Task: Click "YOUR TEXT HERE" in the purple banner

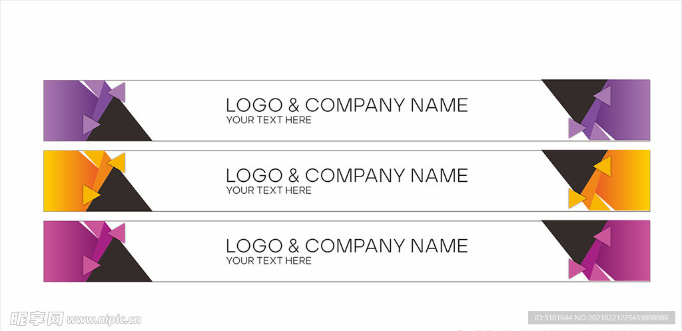Action: (268, 121)
